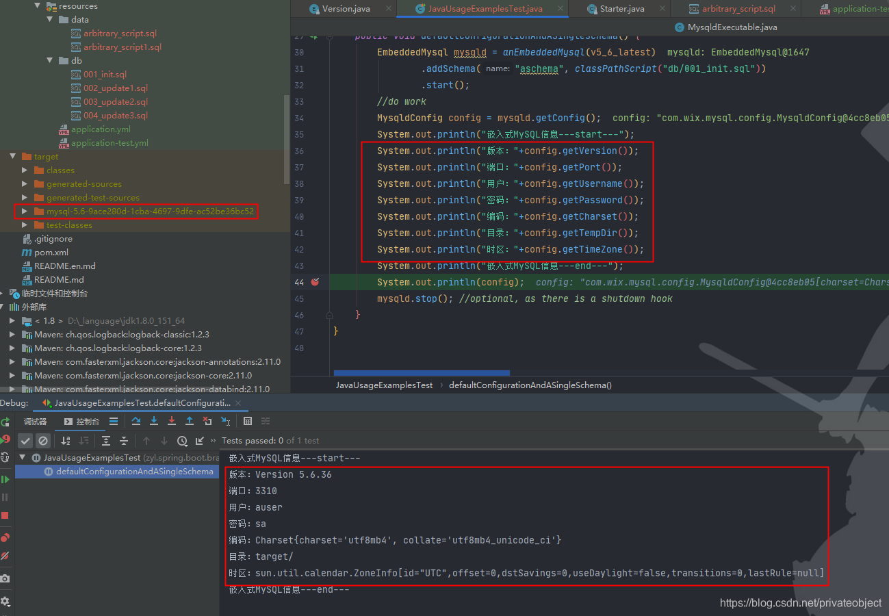Toggle Show Passed tests checkmark
889x616 pixels.
[25, 441]
